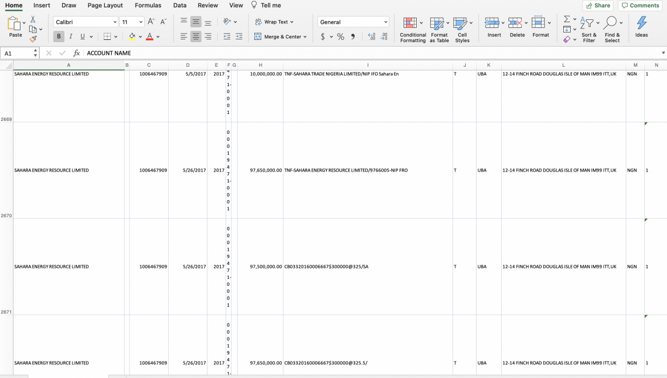Image resolution: width=667 pixels, height=378 pixels.
Task: Toggle Wrap Text for cells
Action: point(274,22)
